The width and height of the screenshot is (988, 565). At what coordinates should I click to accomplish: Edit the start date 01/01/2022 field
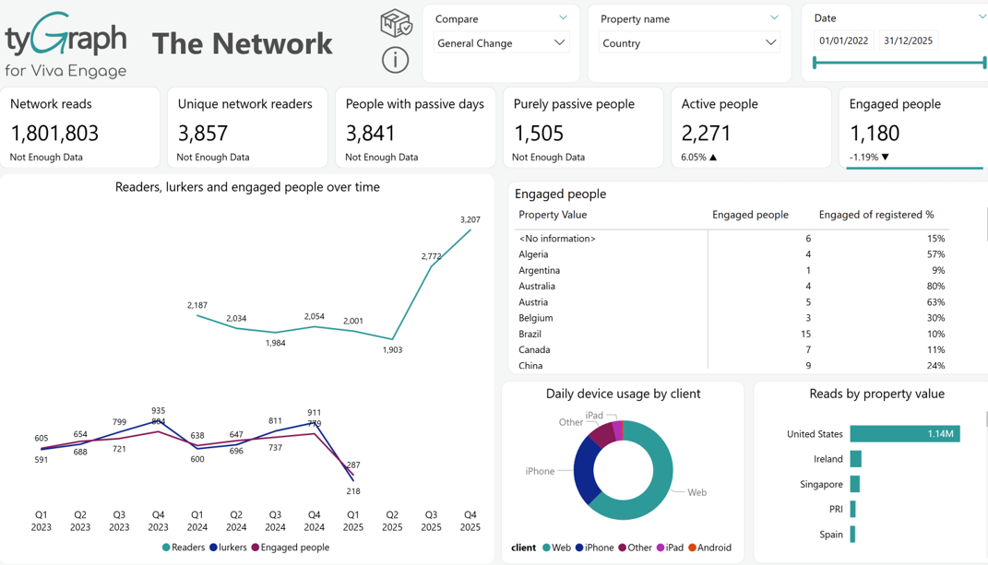[844, 41]
